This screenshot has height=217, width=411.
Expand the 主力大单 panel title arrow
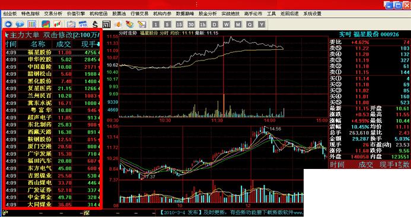[x=7, y=35]
